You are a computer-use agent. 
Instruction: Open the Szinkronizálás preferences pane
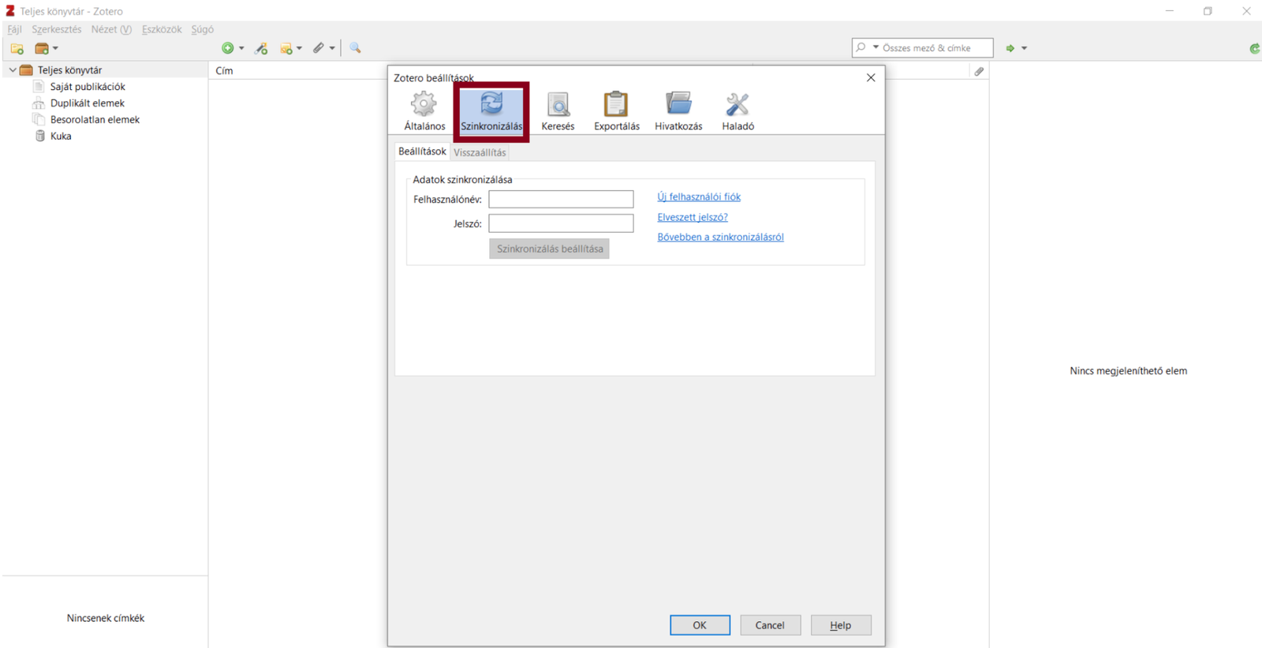click(491, 111)
